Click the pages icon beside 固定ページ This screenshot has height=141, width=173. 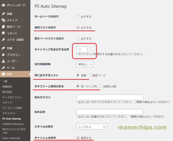coord(4,27)
